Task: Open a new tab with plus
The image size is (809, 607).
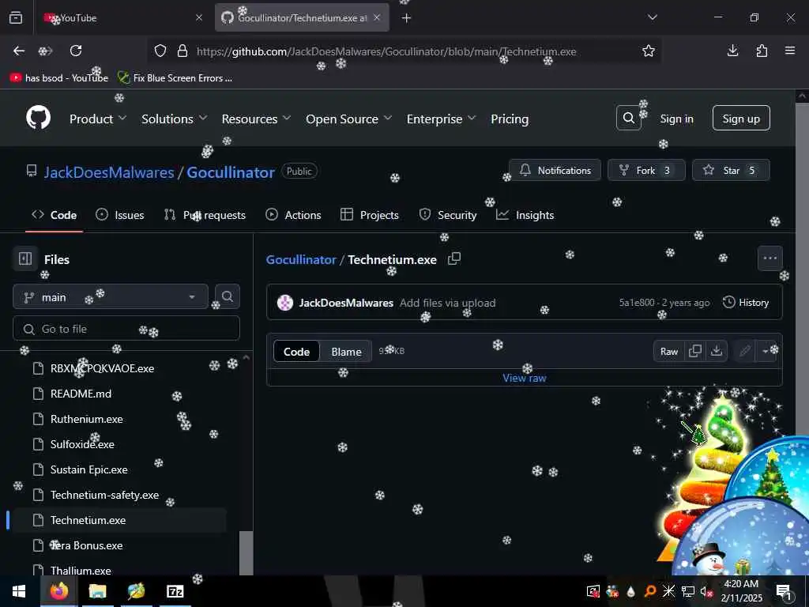Action: coord(407,17)
